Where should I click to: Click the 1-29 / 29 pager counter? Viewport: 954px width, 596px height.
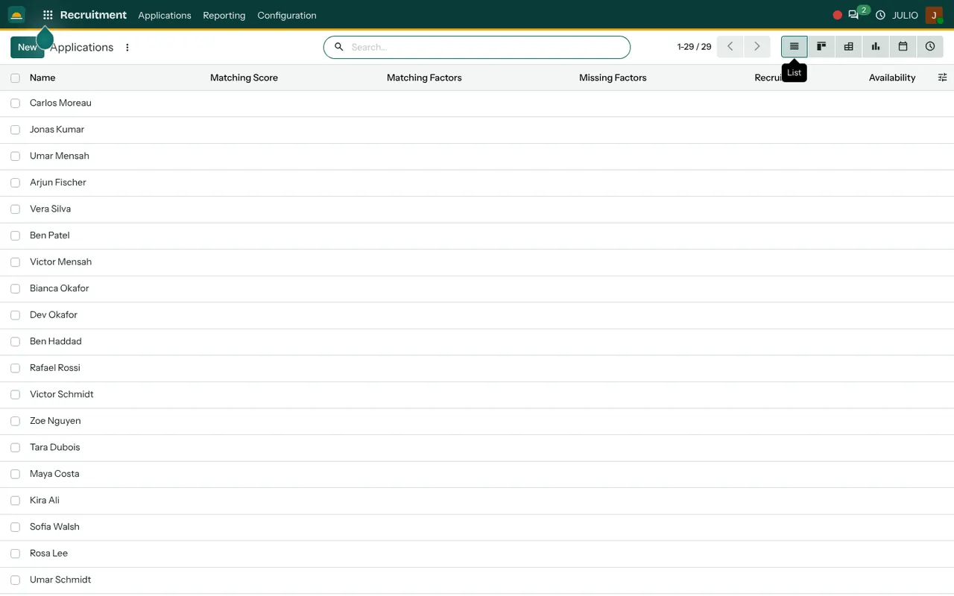(x=694, y=46)
